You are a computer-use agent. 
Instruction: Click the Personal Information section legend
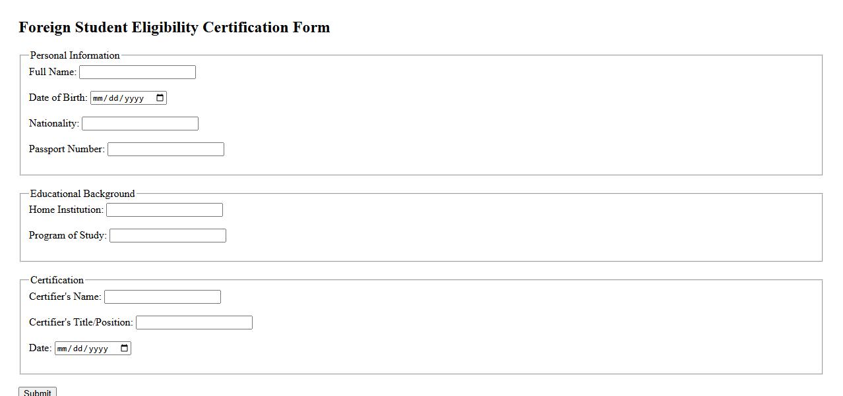pyautogui.click(x=75, y=55)
